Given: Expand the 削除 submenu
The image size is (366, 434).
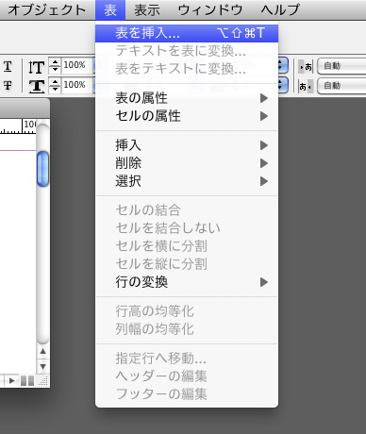Looking at the screenshot, I should (x=187, y=163).
